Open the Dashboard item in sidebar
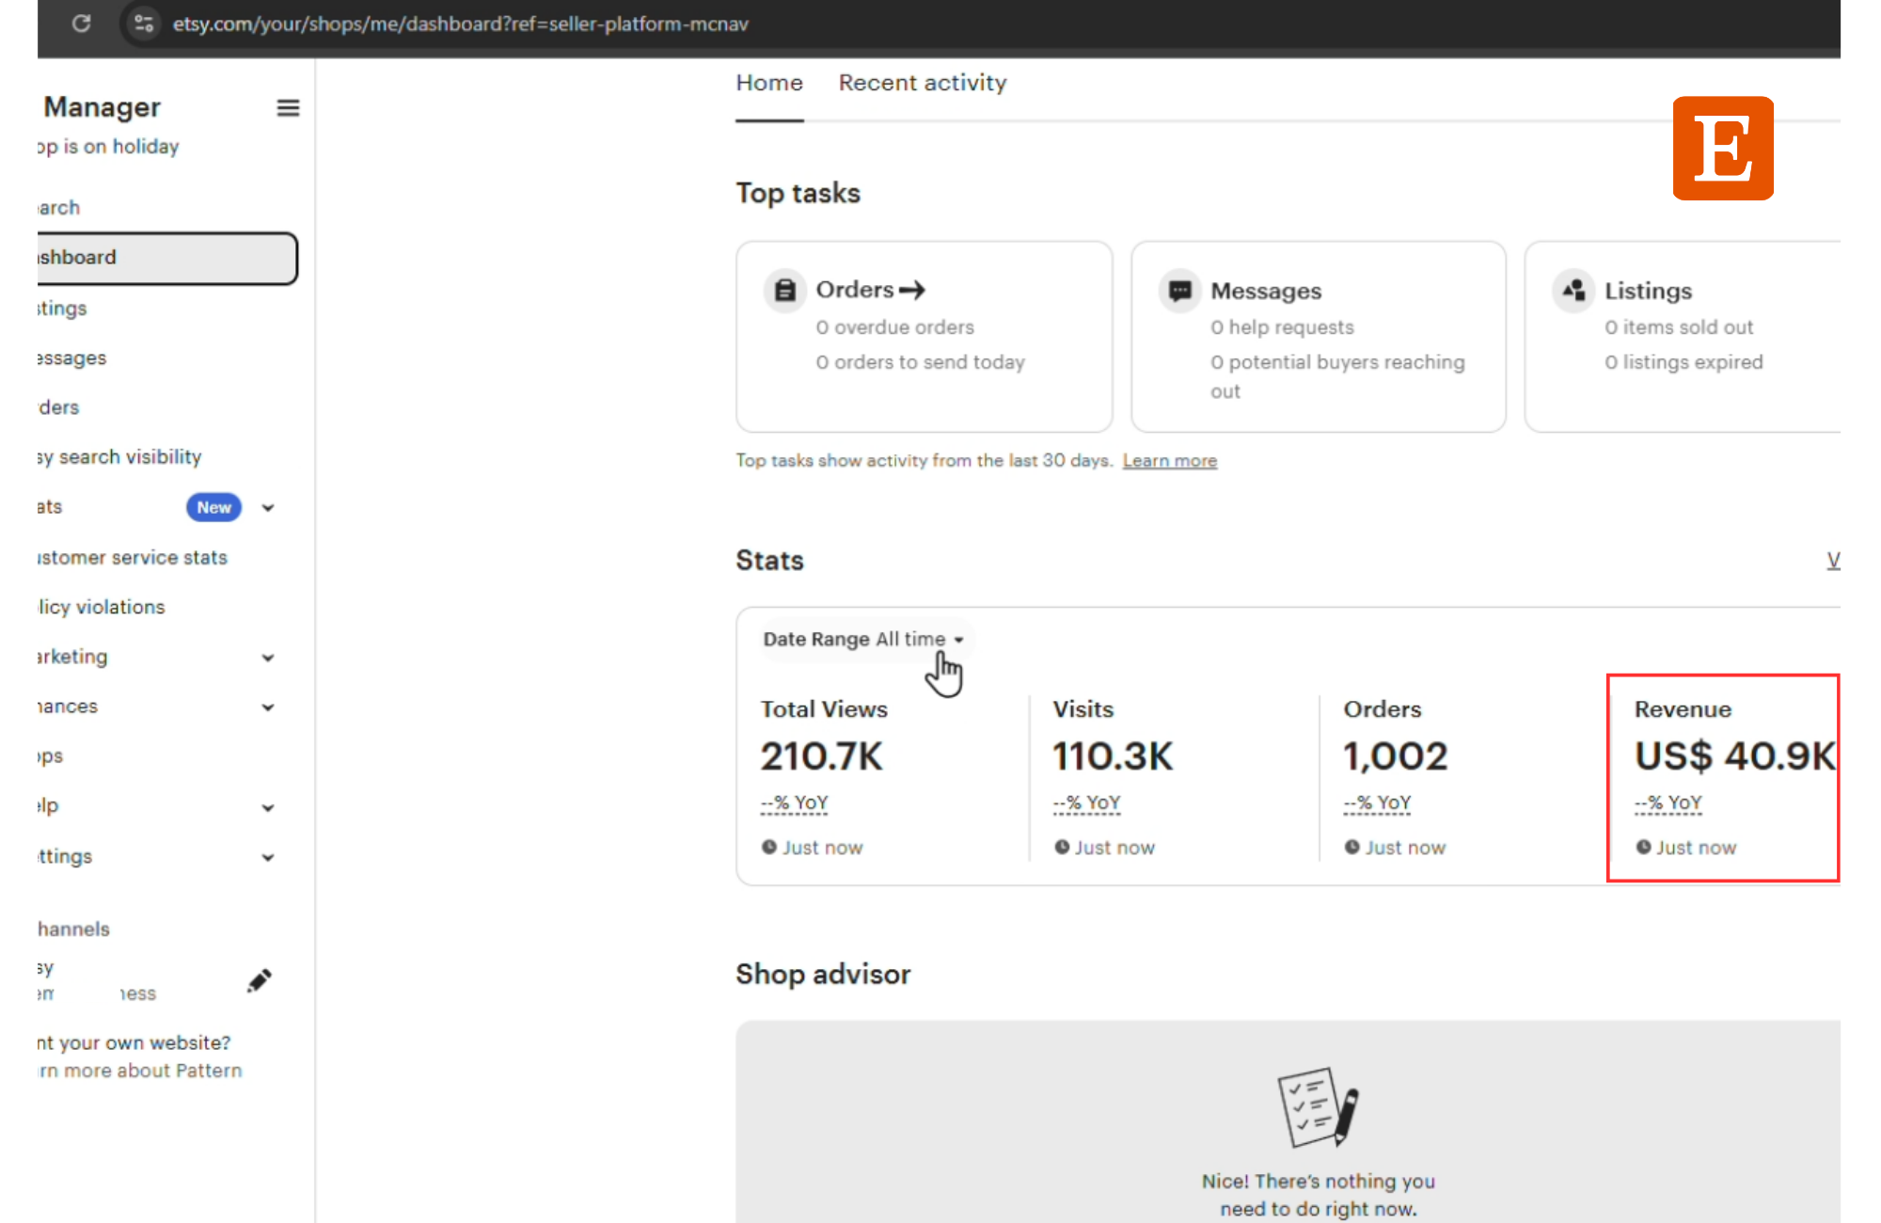Viewport: 1881px width, 1223px height. 167,258
